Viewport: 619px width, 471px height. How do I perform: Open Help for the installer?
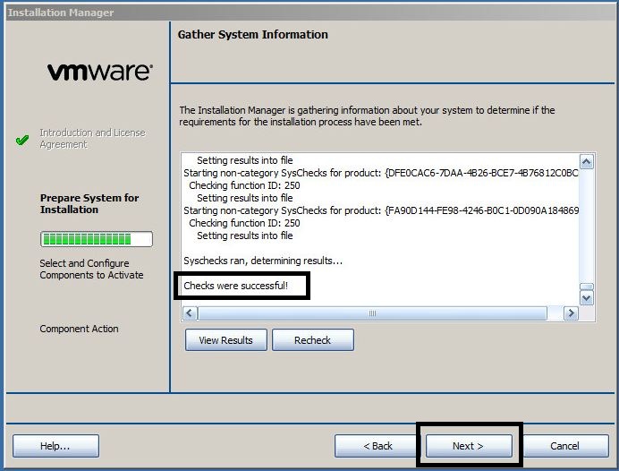(x=55, y=446)
